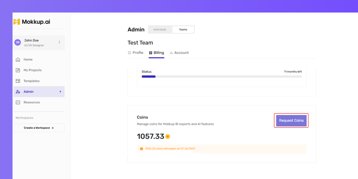Click the Mokkup.ai logo
This screenshot has width=358, height=179.
pyautogui.click(x=32, y=22)
